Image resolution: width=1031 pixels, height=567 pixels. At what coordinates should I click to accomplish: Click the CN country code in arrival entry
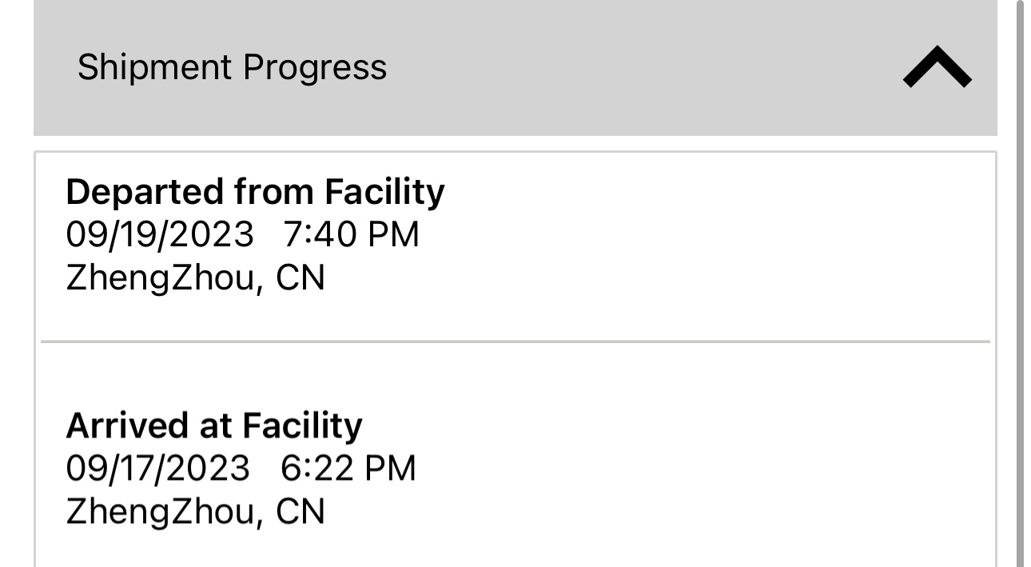click(x=300, y=512)
